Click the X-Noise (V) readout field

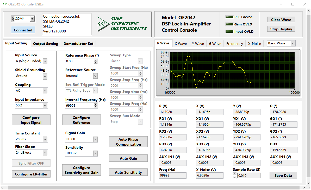coord(210,175)
